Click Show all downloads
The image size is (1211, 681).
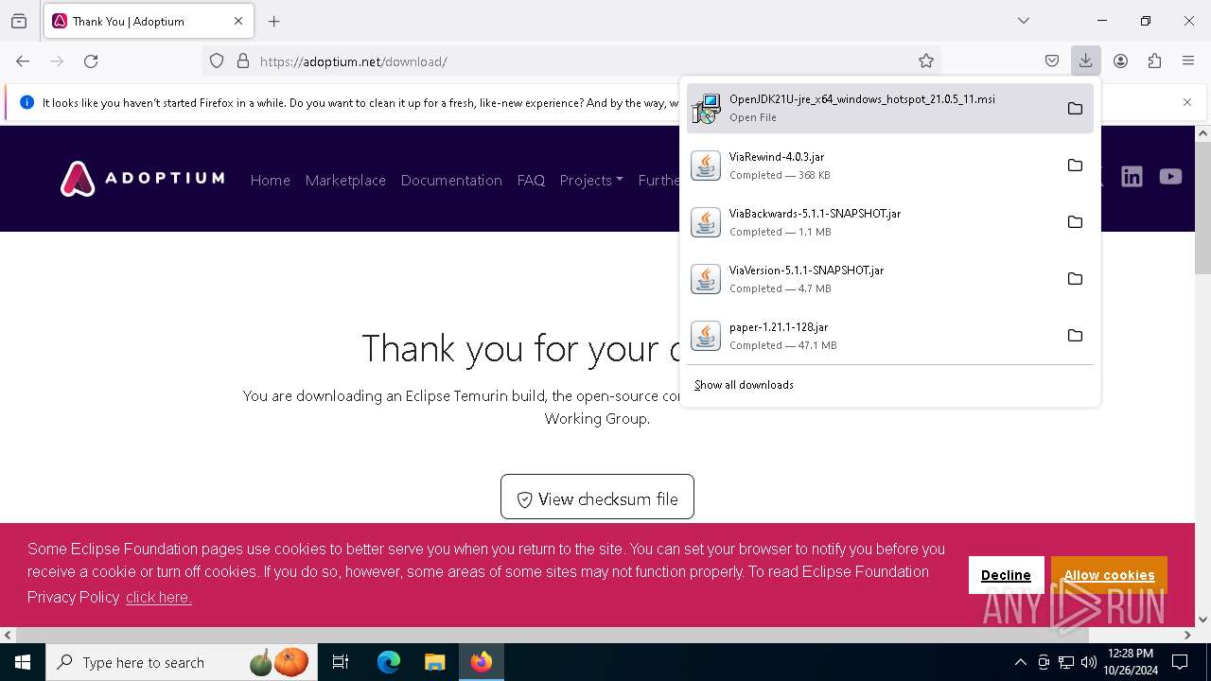pos(744,385)
